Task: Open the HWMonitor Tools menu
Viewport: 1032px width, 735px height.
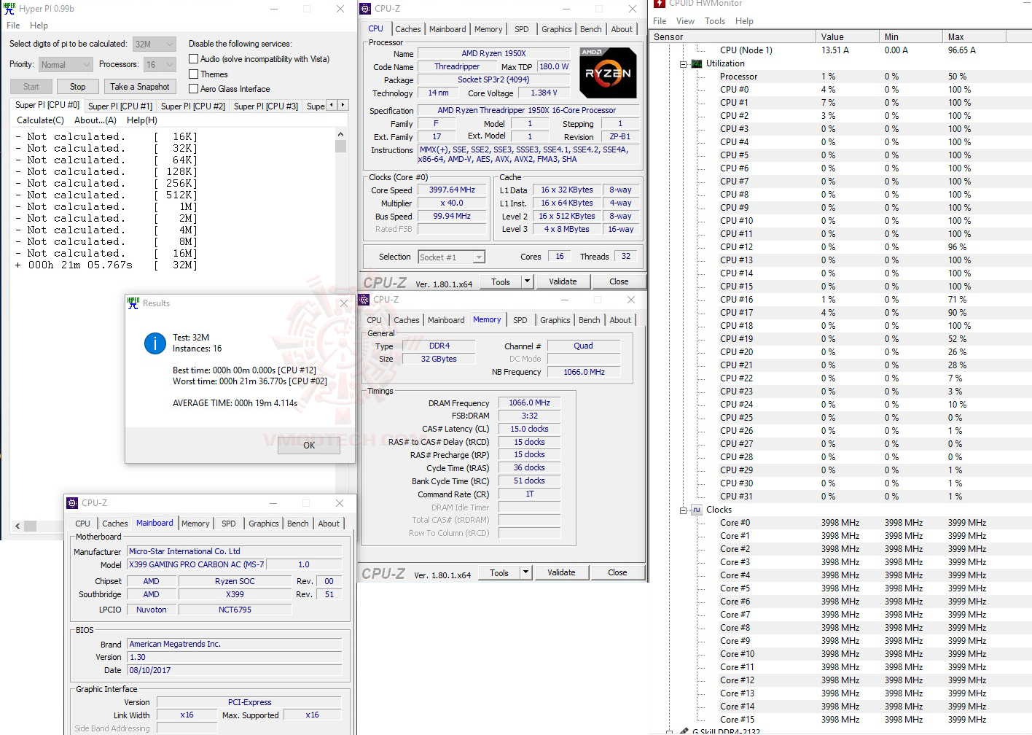Action: point(715,21)
